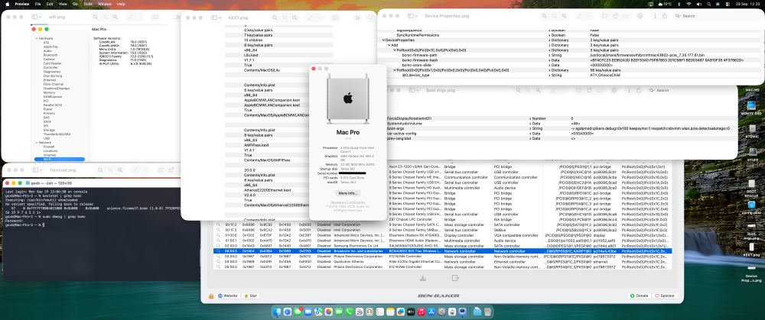The image size is (765, 320).
Task: Open the sidebar view dropdown in Terminal.png window
Action: coord(37,170)
